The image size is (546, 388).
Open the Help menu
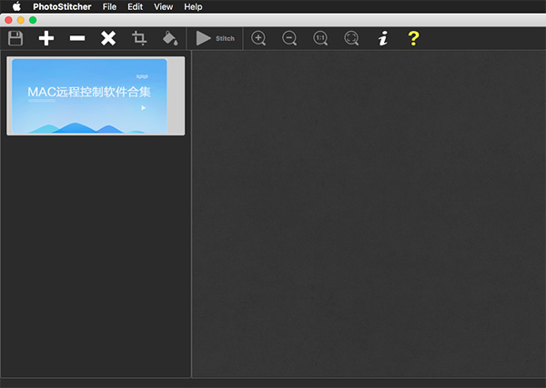point(193,6)
